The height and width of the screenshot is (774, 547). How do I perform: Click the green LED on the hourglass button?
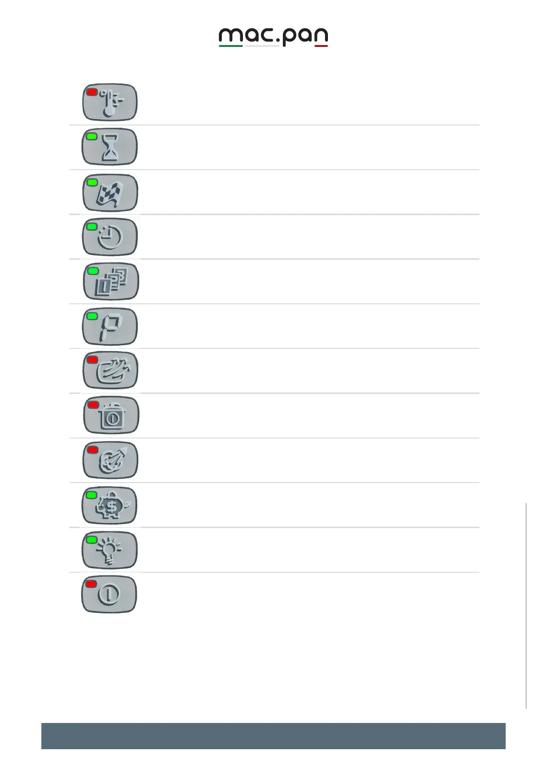coord(92,137)
